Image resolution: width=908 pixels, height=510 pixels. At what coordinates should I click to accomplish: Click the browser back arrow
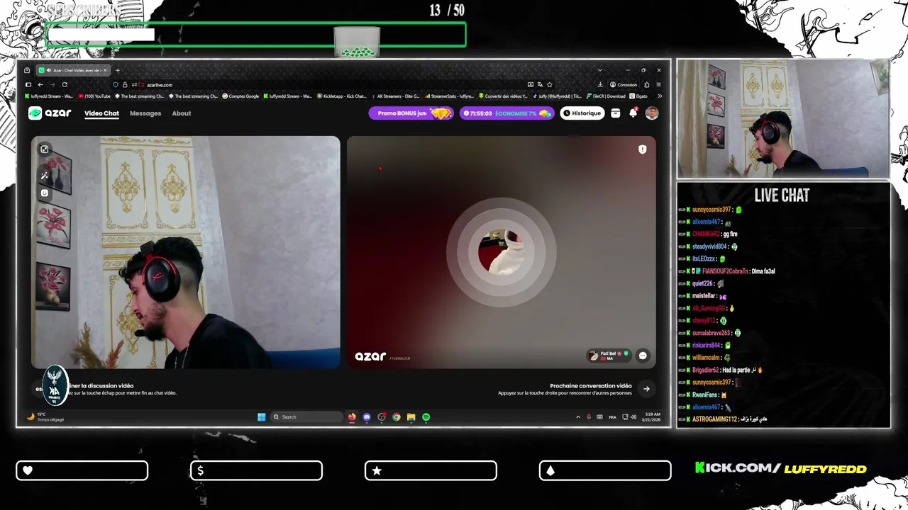tap(40, 85)
